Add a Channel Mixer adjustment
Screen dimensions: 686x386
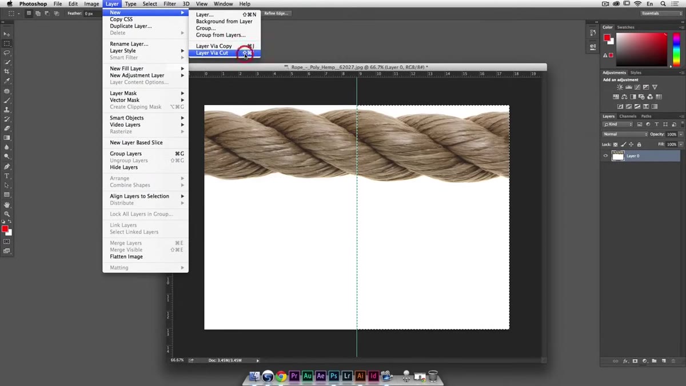650,96
